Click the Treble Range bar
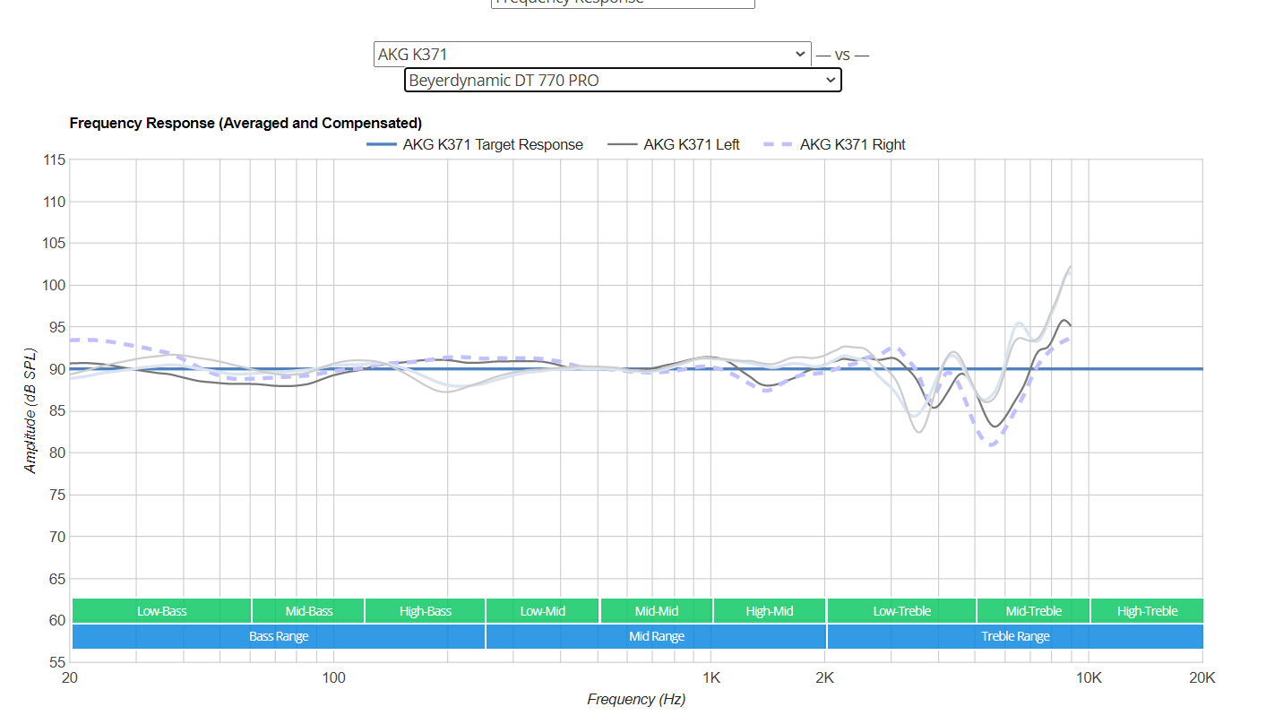The width and height of the screenshot is (1266, 724). pyautogui.click(x=1015, y=636)
